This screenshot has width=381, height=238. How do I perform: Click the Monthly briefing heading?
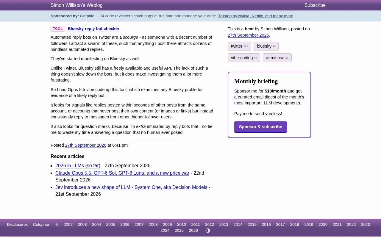pyautogui.click(x=256, y=81)
